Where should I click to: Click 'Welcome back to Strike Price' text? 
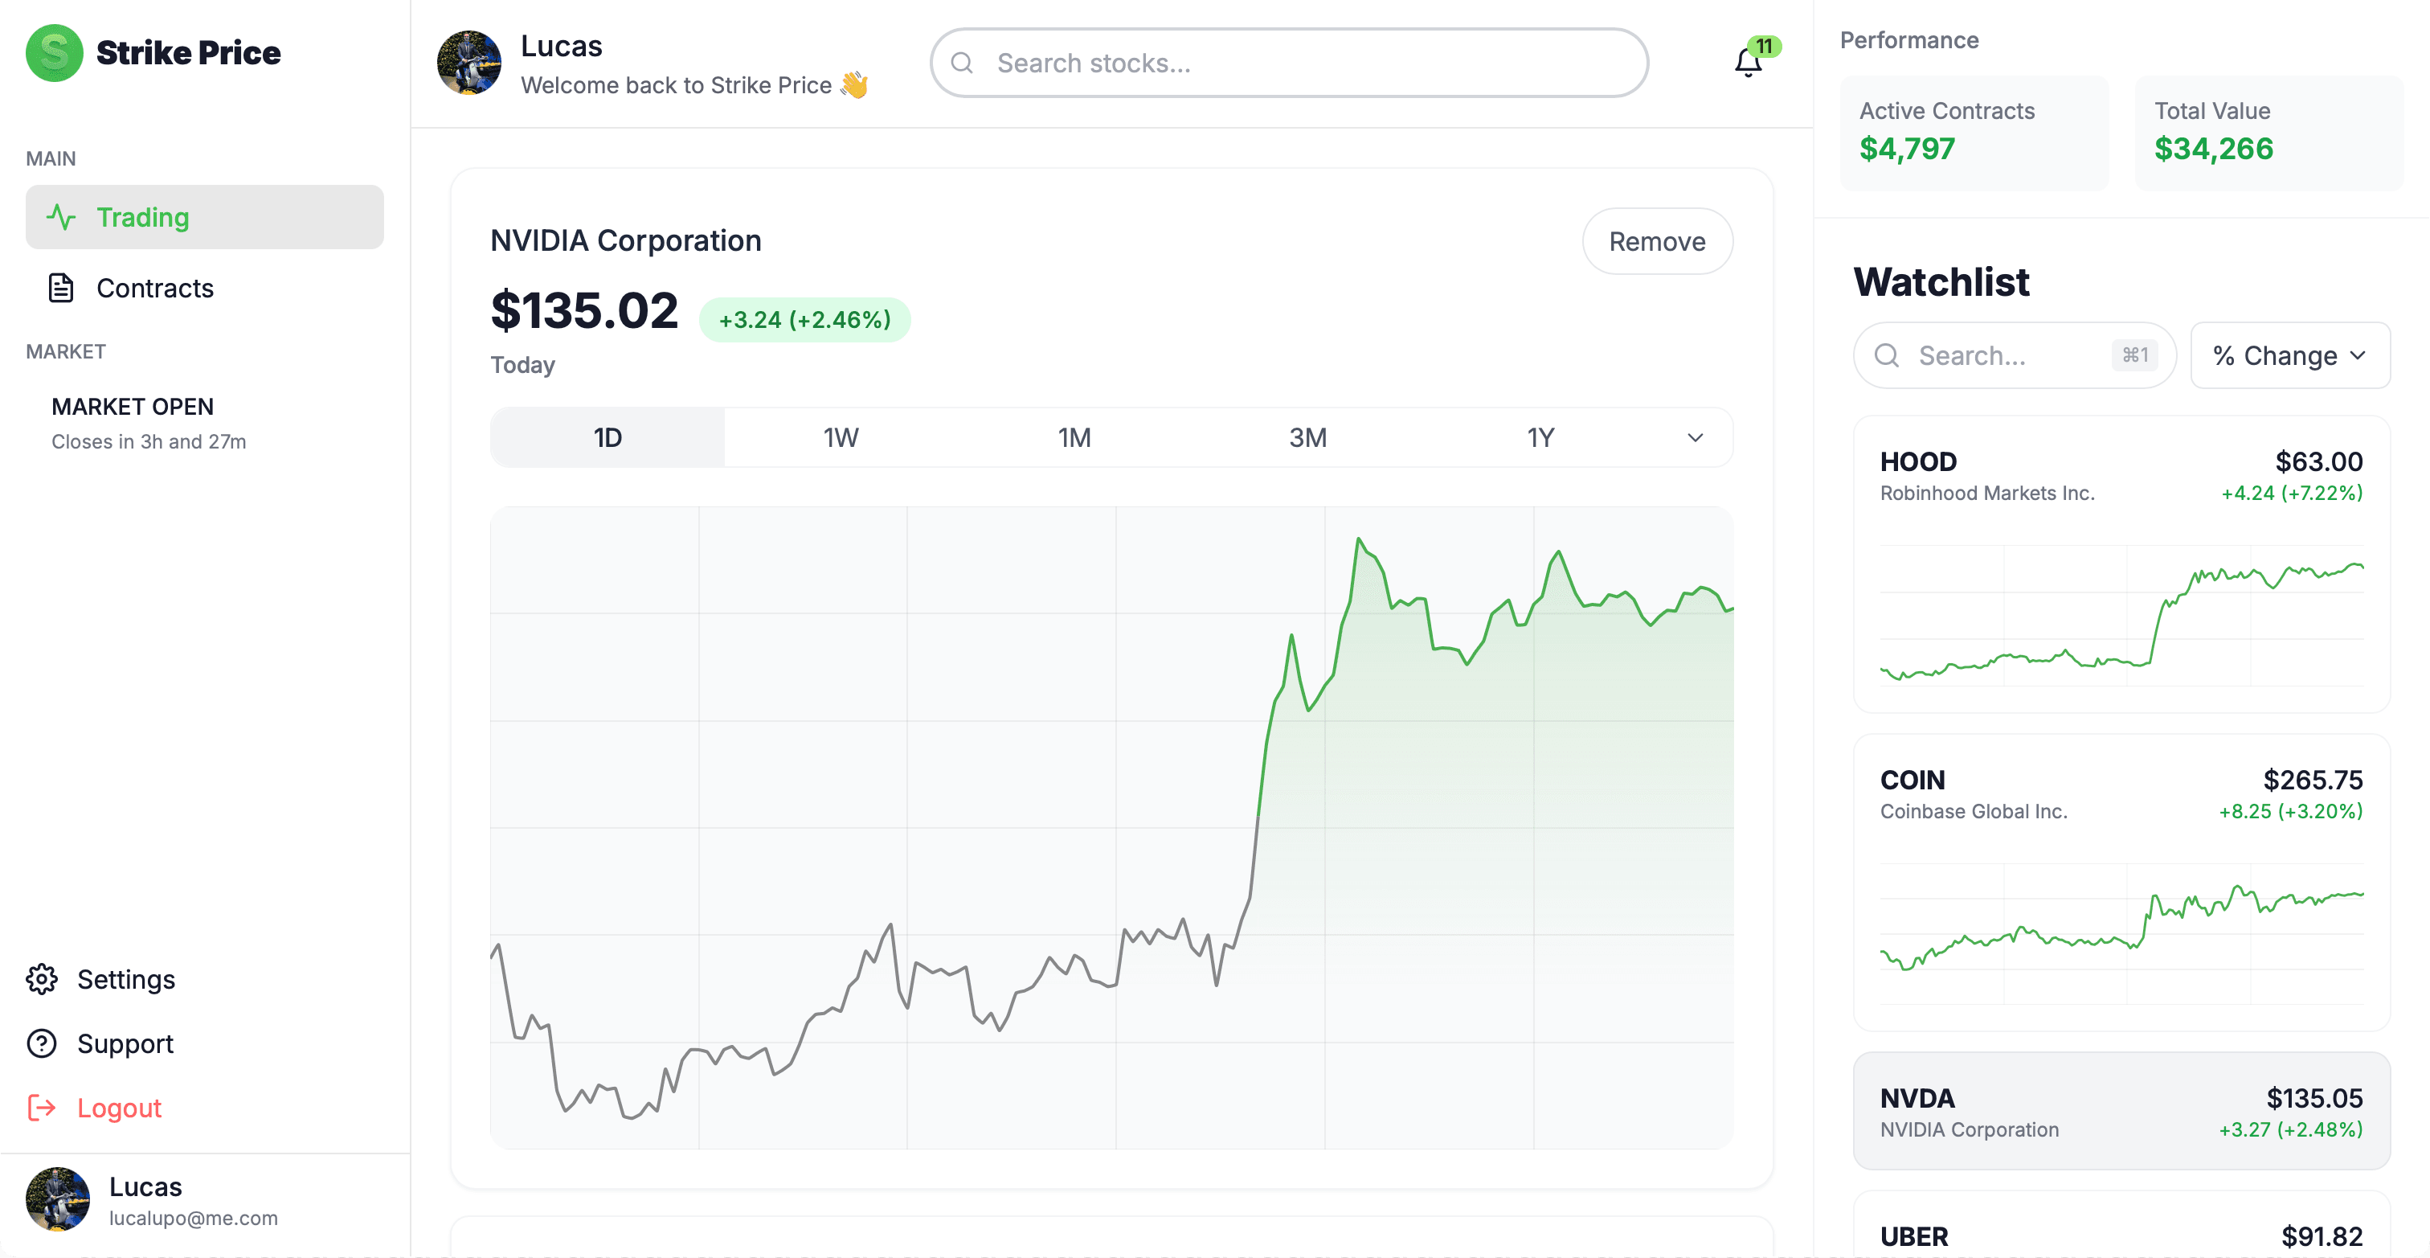(677, 85)
